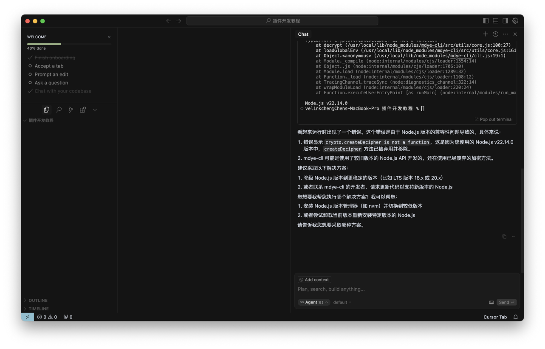Image resolution: width=545 pixels, height=349 pixels.
Task: Click the Add context button
Action: pos(314,280)
